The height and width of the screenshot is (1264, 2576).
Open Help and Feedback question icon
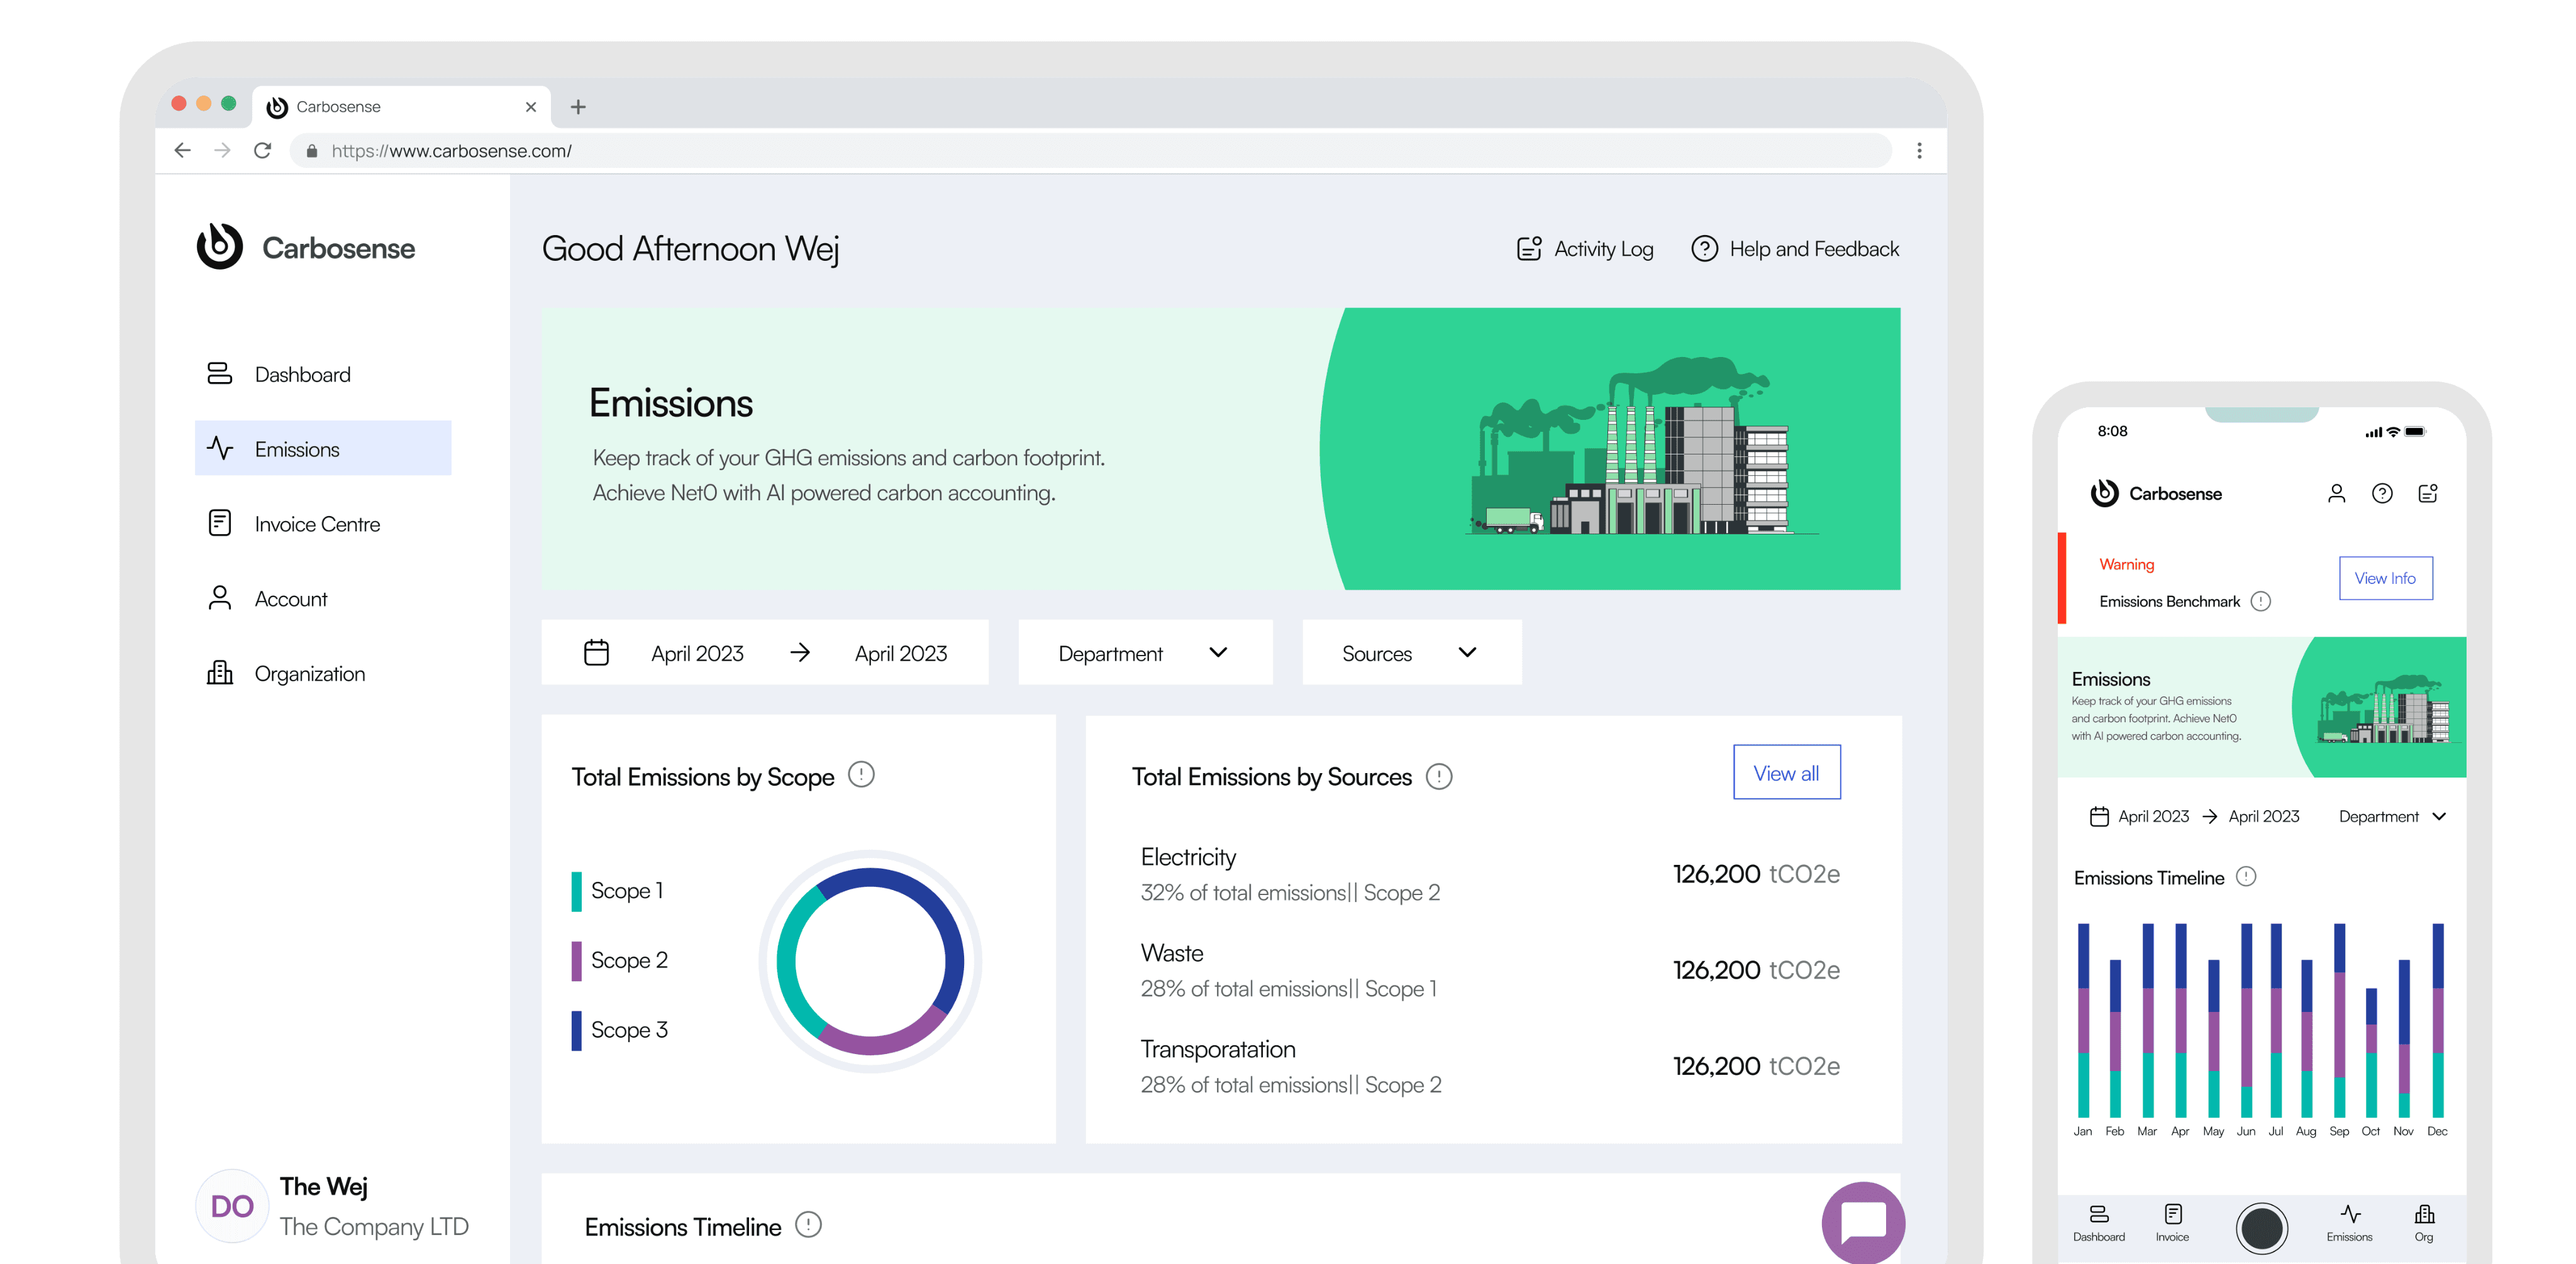tap(1704, 249)
